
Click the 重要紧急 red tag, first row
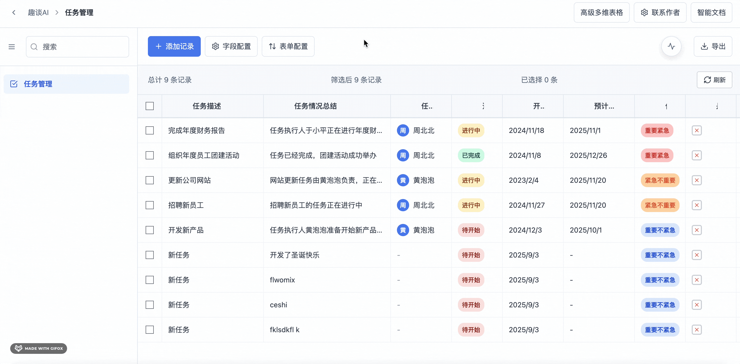[x=657, y=130]
